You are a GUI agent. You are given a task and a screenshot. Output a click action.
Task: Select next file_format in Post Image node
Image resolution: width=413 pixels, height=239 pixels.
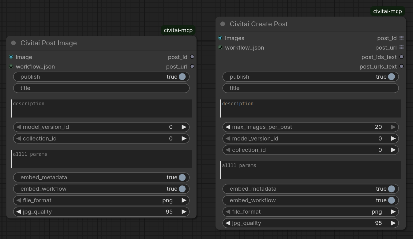pos(184,200)
